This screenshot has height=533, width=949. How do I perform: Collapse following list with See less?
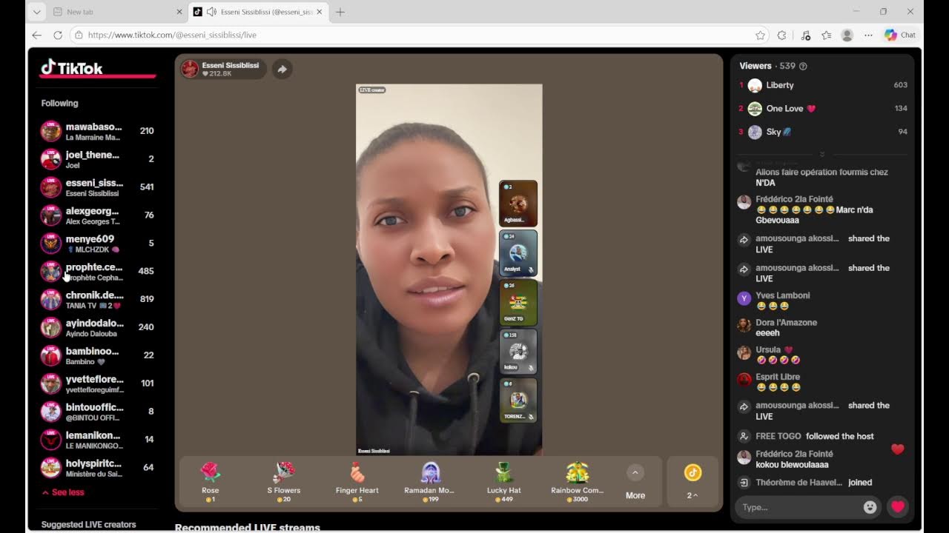pos(63,492)
